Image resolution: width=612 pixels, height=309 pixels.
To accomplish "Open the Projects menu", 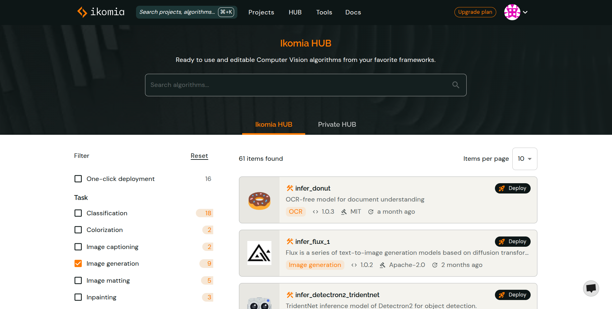I will point(261,12).
